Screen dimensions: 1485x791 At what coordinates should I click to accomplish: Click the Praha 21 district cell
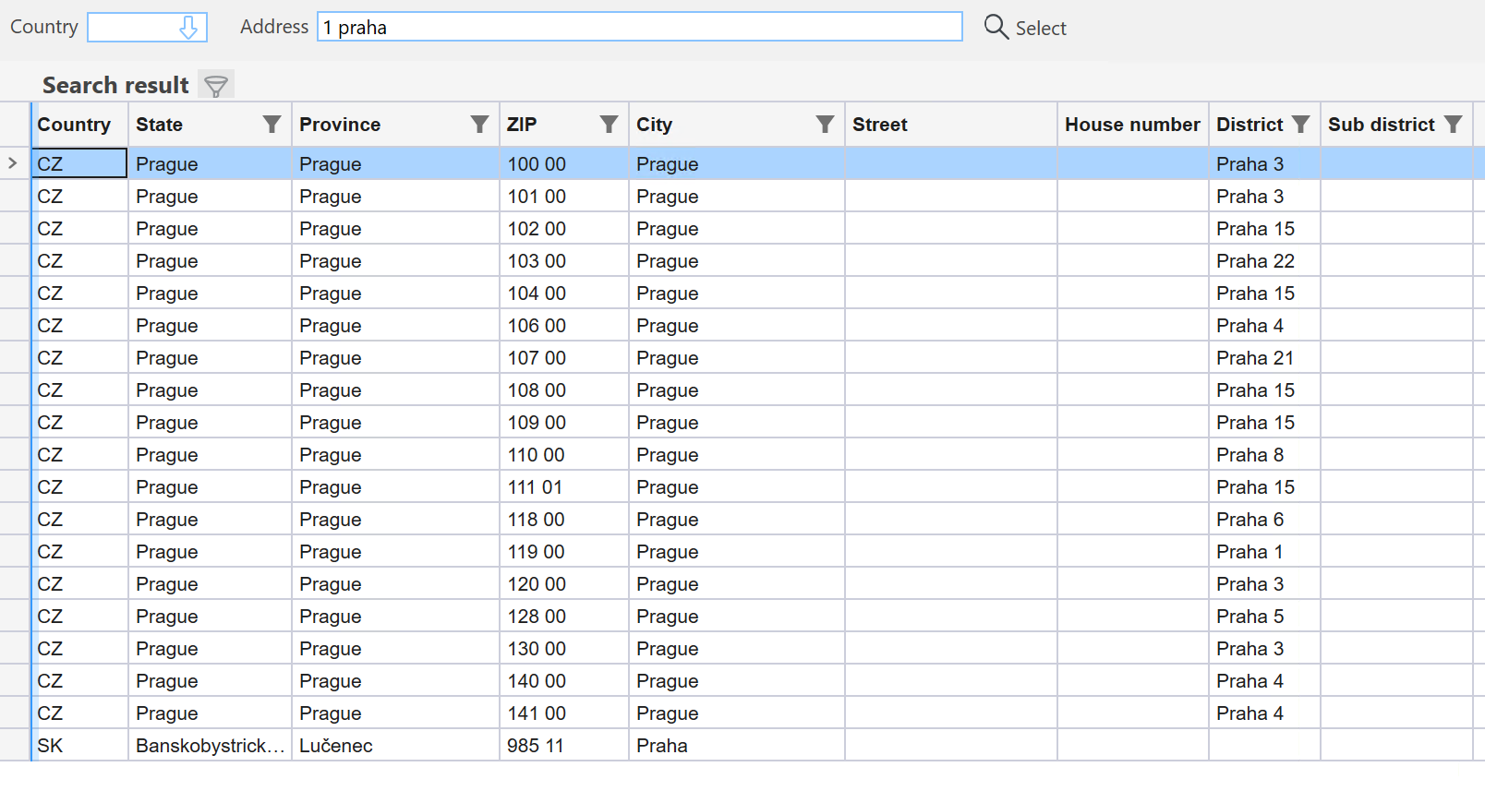[1254, 358]
